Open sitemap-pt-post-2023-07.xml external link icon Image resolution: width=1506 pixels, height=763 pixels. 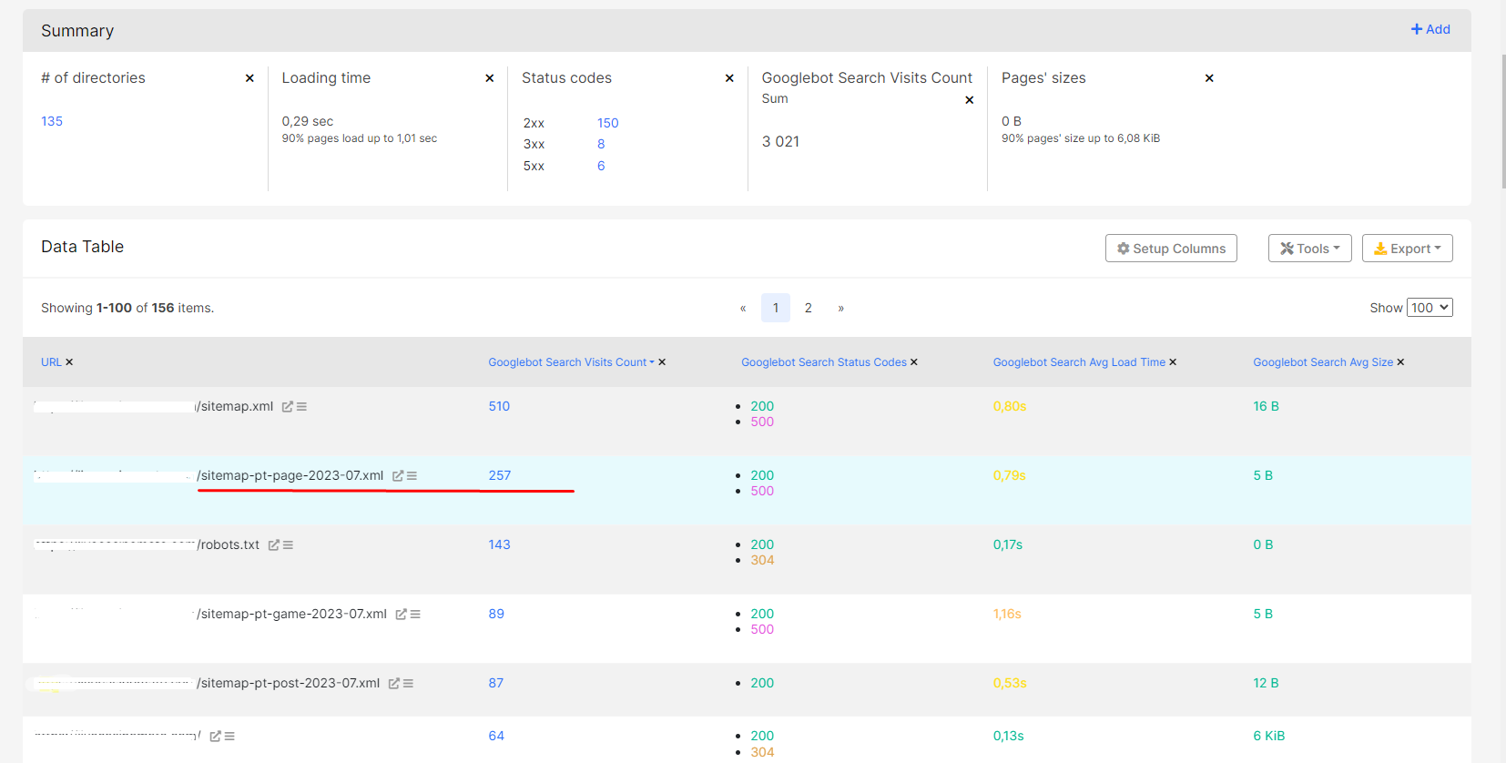tap(393, 684)
